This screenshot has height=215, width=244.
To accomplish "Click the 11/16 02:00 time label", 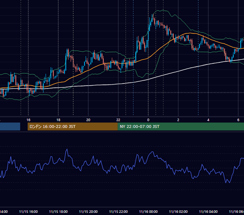I will click(x=178, y=212).
